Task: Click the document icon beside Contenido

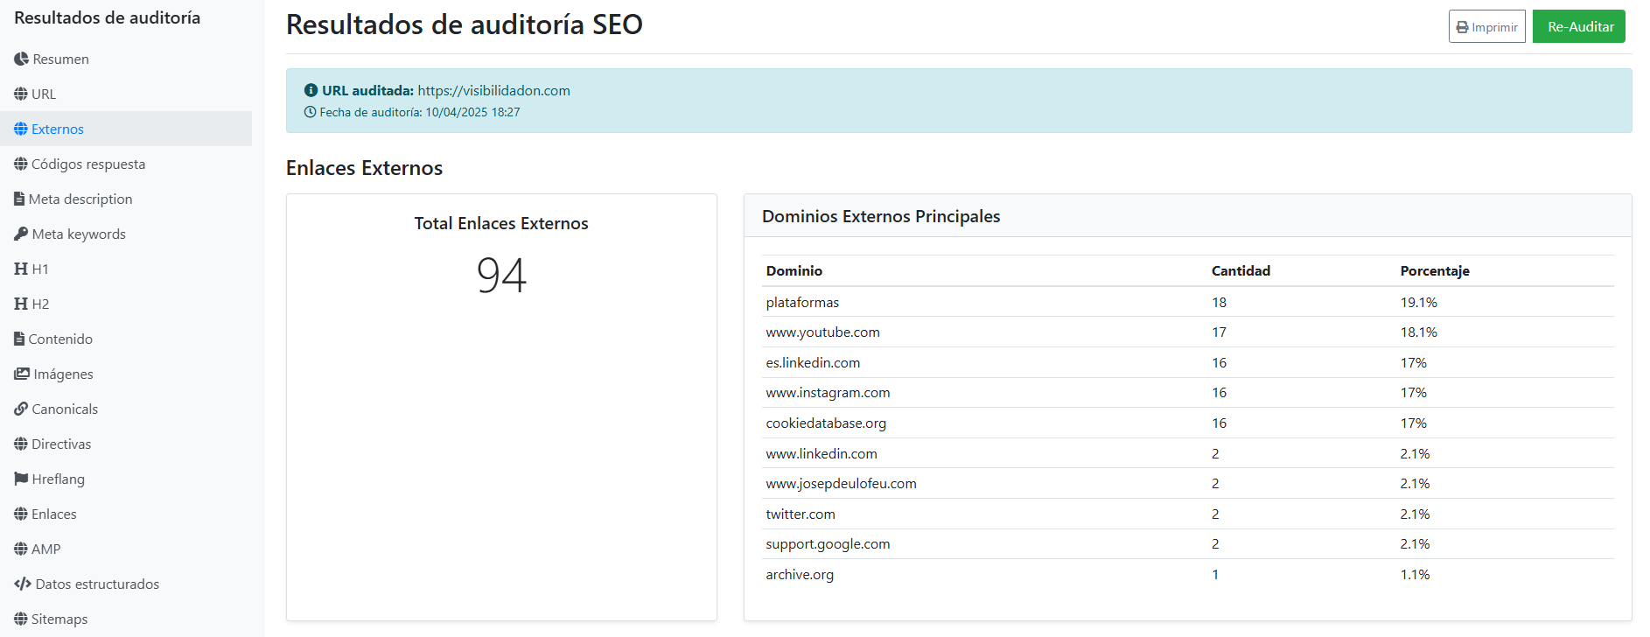Action: (19, 339)
